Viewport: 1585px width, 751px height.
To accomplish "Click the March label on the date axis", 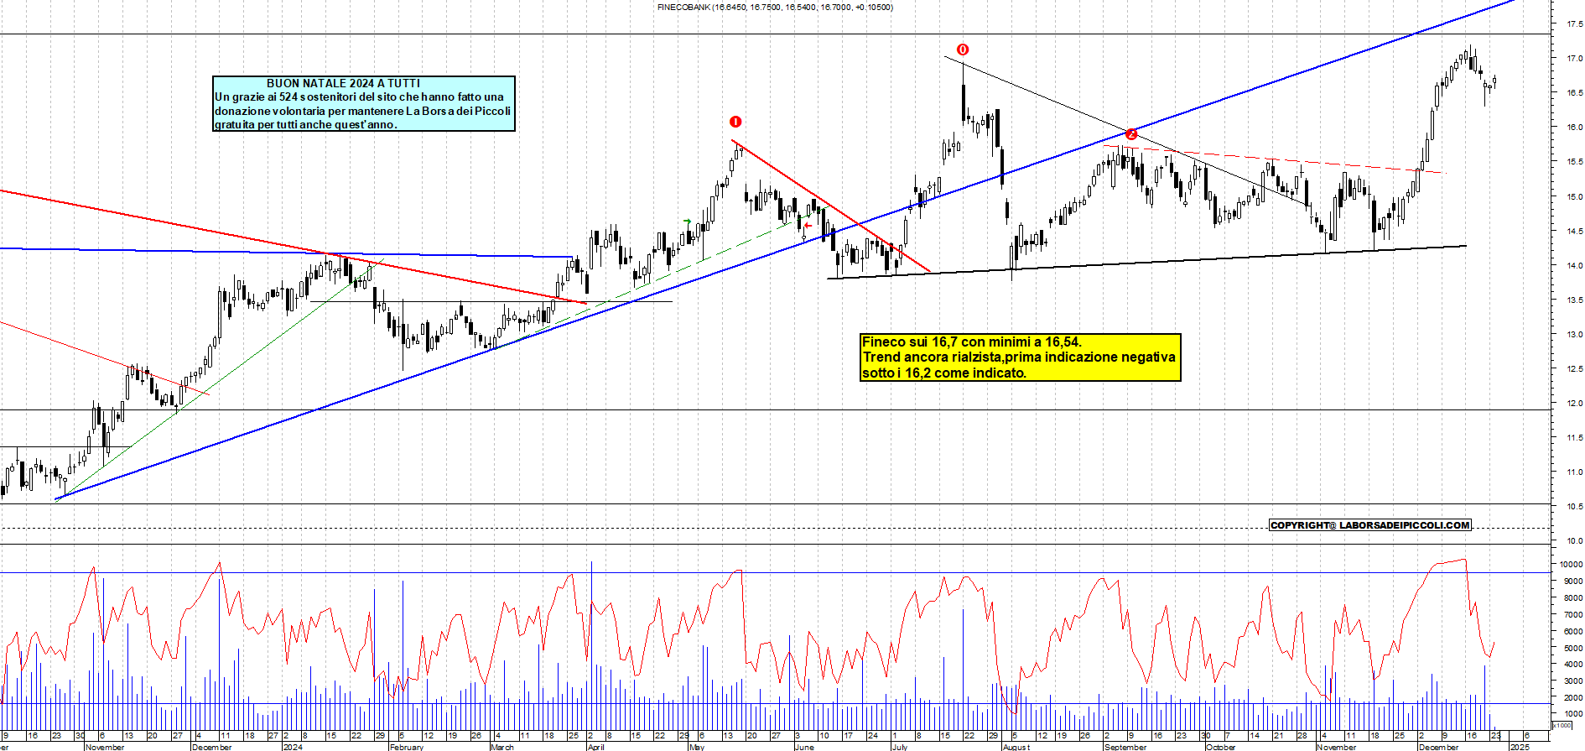I will click(502, 747).
